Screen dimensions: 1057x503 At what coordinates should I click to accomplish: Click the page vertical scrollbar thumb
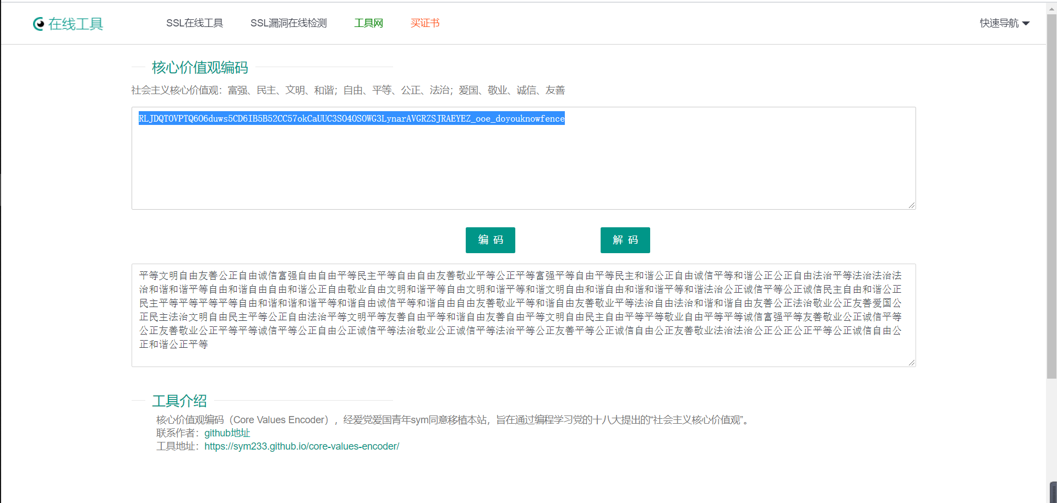[x=1051, y=196]
